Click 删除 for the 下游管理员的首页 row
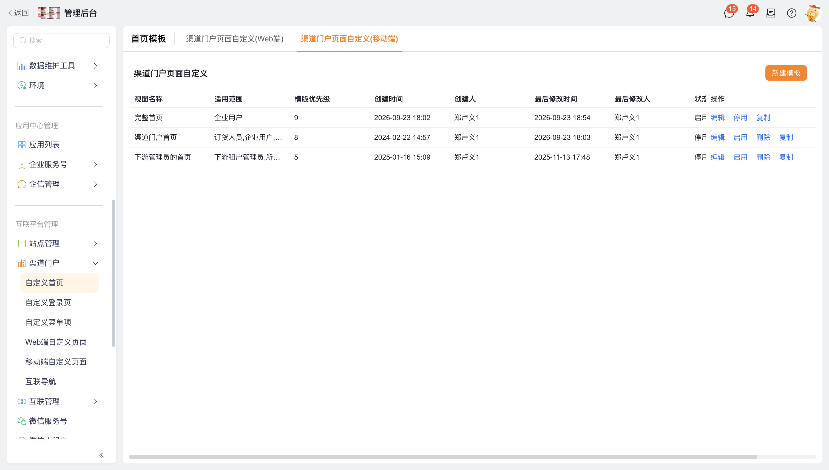 point(763,157)
